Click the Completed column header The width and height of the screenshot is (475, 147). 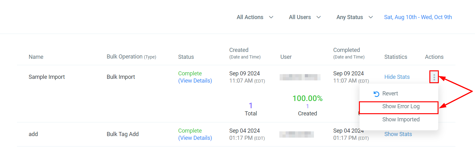tap(349, 53)
